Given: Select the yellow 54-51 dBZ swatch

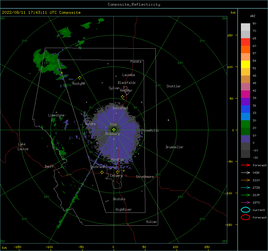Looking at the screenshot, I should (x=245, y=64).
